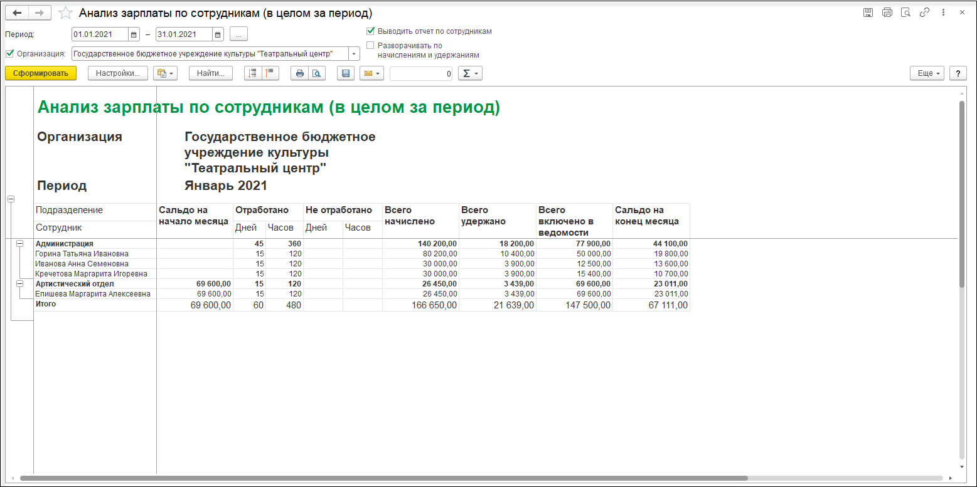The width and height of the screenshot is (977, 487).
Task: Open the Организация combo box dropdown arrow
Action: [x=353, y=53]
